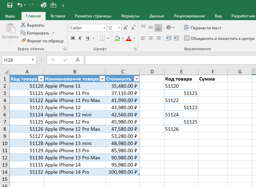Select column B header
The width and height of the screenshot is (256, 187).
(75, 72)
